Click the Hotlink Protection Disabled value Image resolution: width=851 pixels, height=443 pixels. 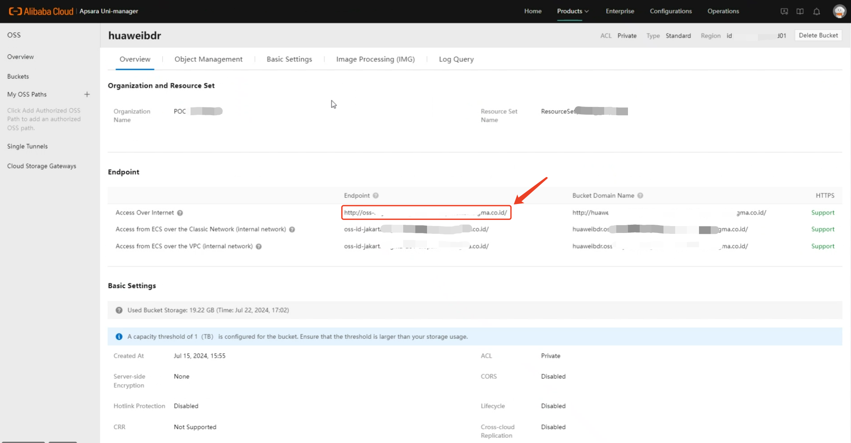(186, 406)
